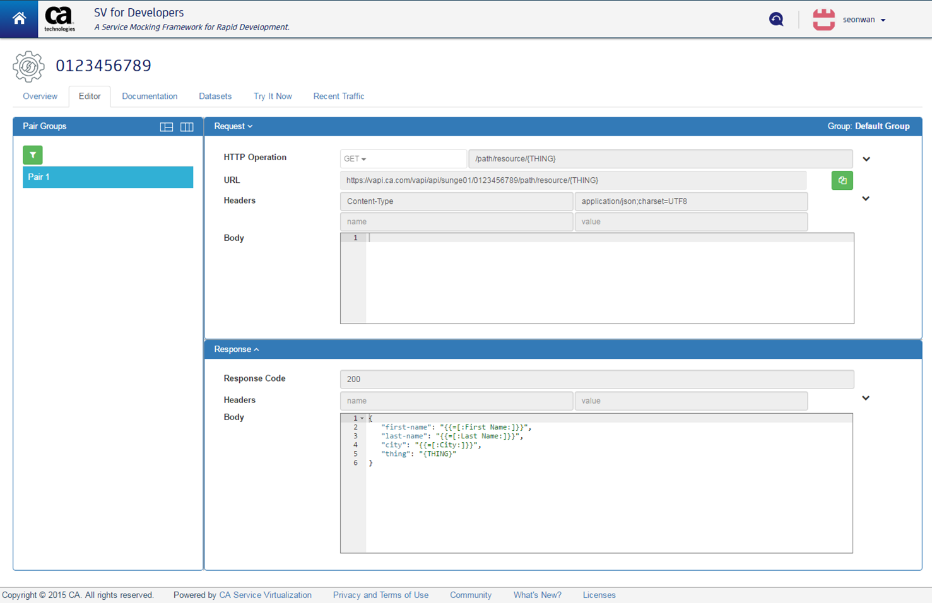Select the Editor tab
Screen dimensions: 932x603
(x=90, y=97)
